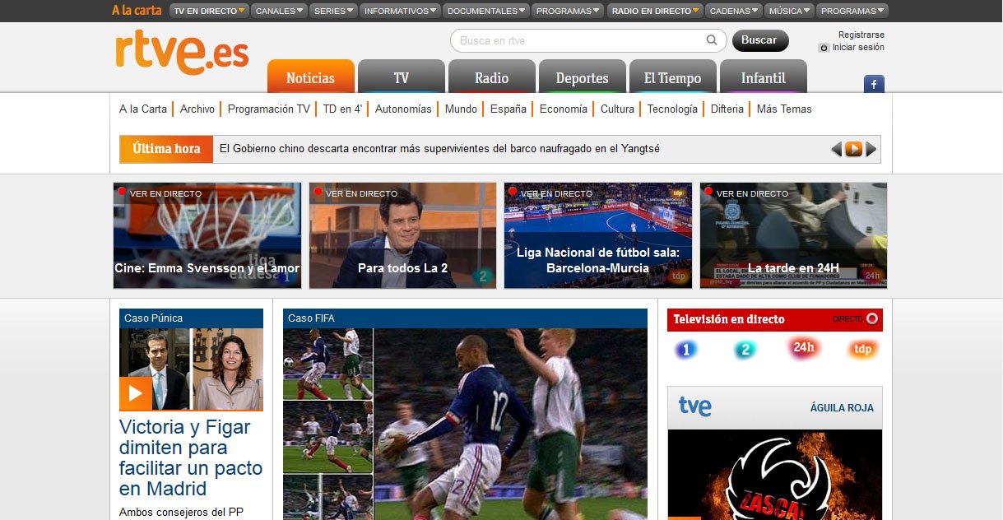Click the red DIRECTO icon in Televisión en directo
Viewport: 1003px width, 520px height.
pyautogui.click(x=872, y=319)
